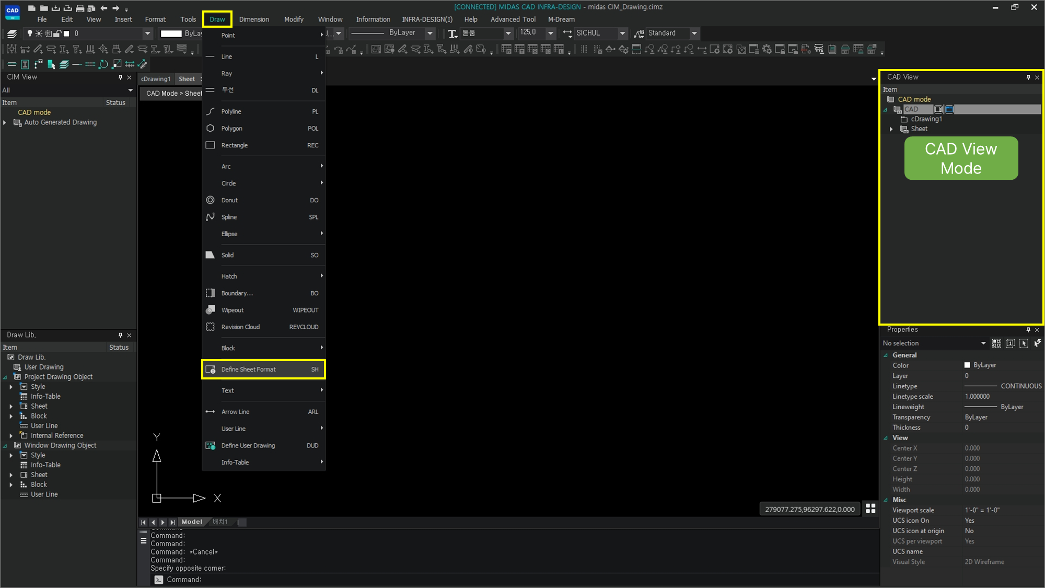Open the Standard style dropdown

(x=694, y=33)
